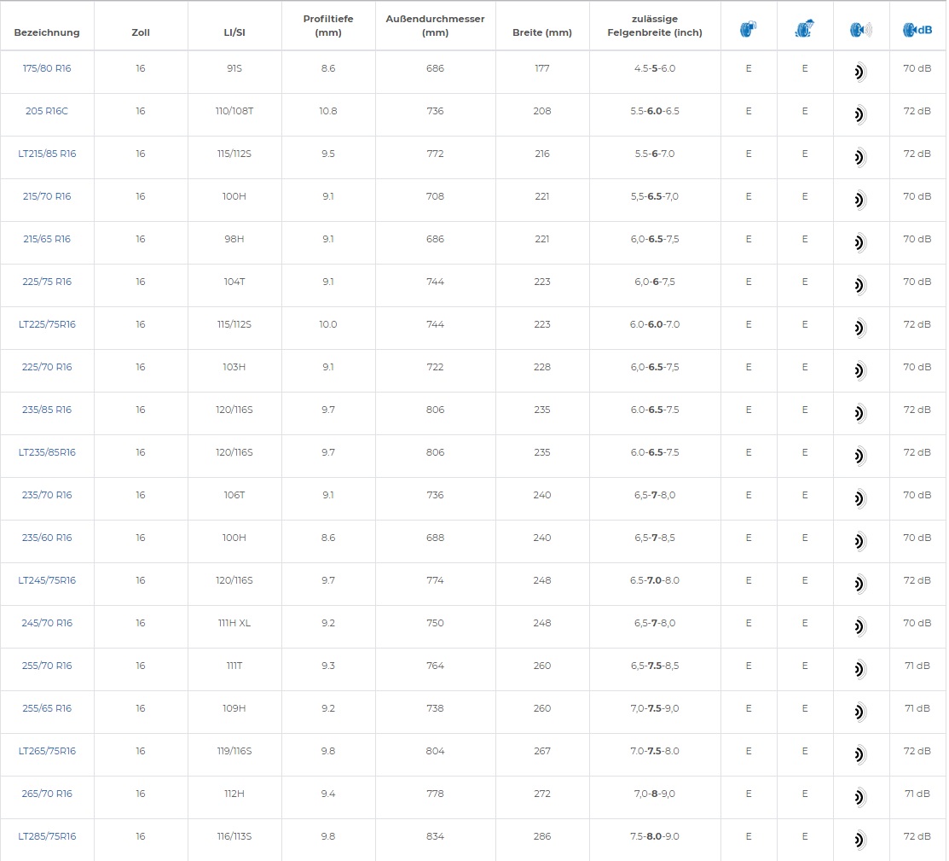The height and width of the screenshot is (861, 949).
Task: Click noise wave icon in 235/60 R16 row
Action: click(860, 541)
